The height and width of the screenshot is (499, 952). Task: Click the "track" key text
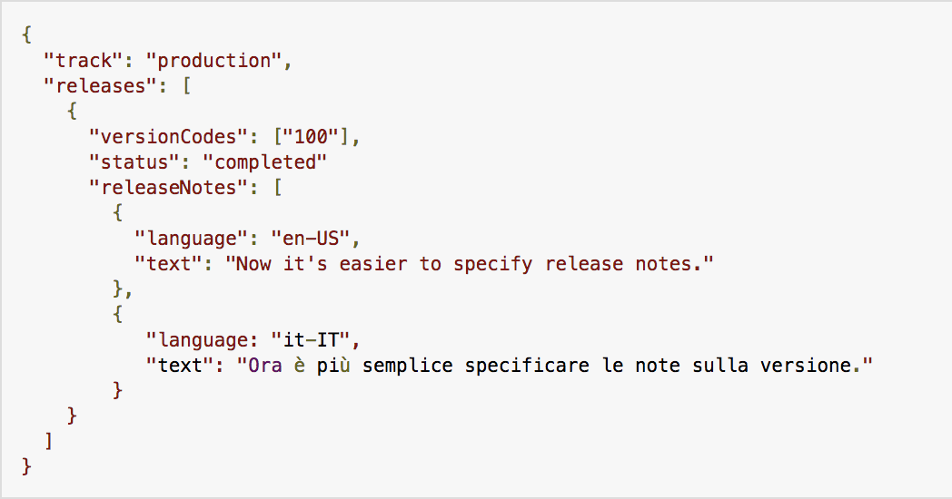tap(84, 61)
